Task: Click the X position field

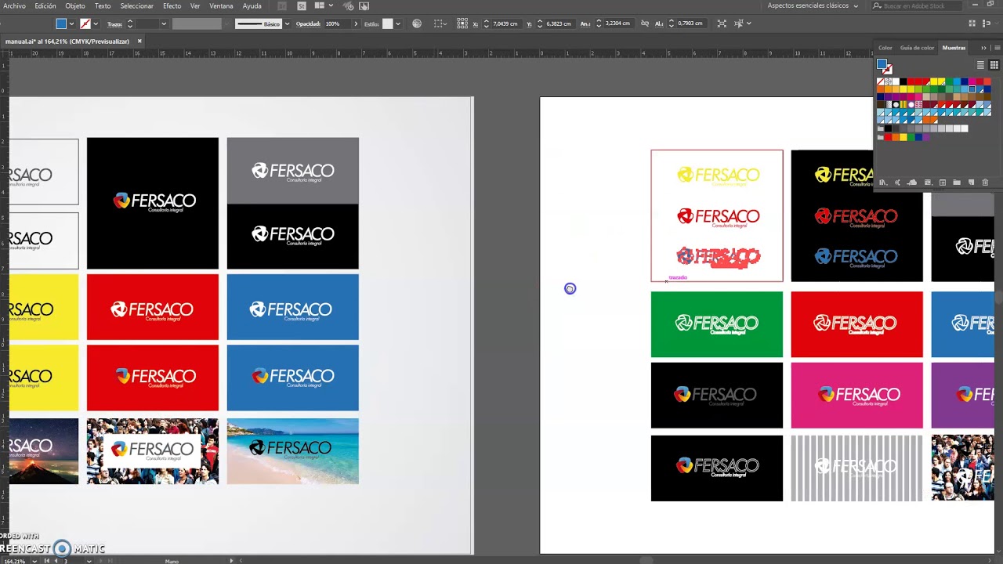Action: [x=505, y=23]
